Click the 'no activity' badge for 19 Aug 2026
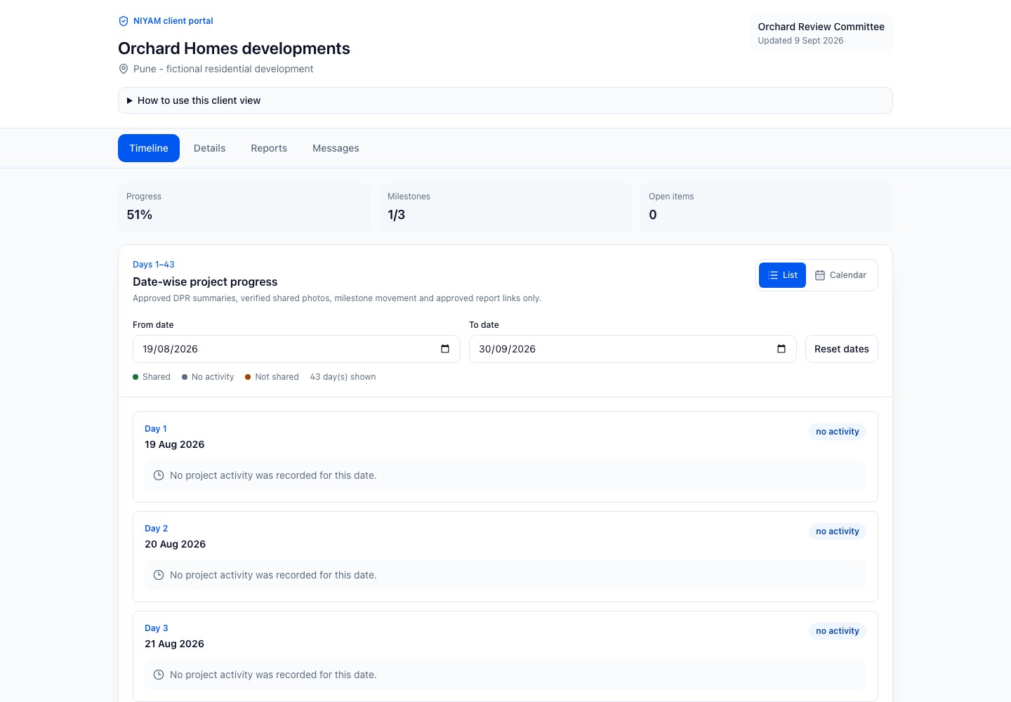Viewport: 1011px width, 702px height. click(837, 432)
